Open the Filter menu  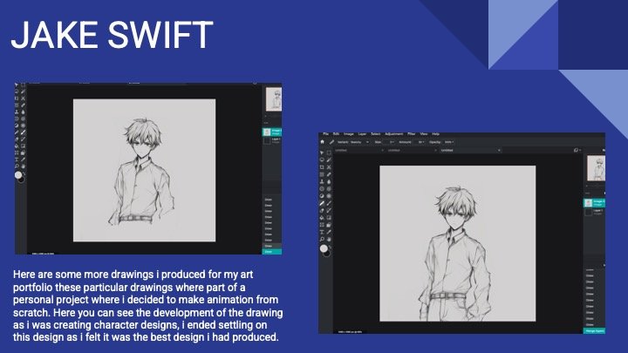[412, 134]
